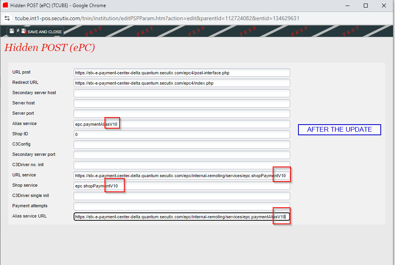Click the AFTER THE UPDATE label box
395x265 pixels.
[x=339, y=129]
